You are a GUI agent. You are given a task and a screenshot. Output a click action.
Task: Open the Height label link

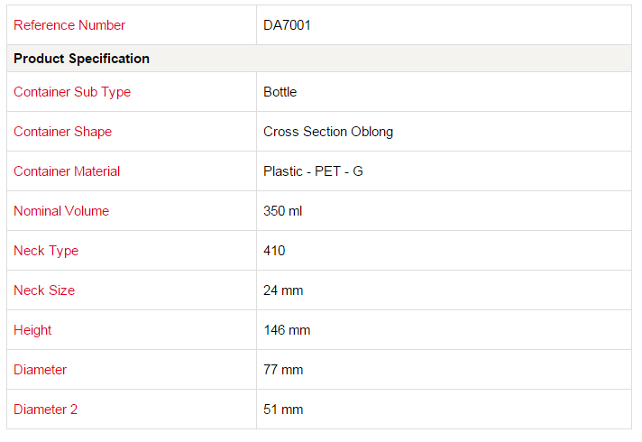coord(32,330)
